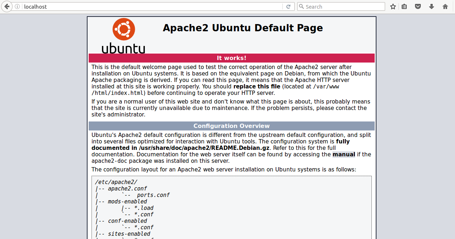The image size is (455, 239).
Task: Show bookmarks list icon
Action: point(405,6)
